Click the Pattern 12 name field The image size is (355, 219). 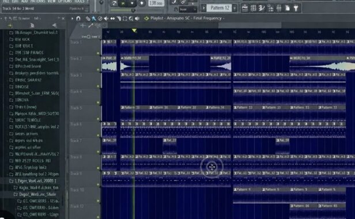click(220, 8)
